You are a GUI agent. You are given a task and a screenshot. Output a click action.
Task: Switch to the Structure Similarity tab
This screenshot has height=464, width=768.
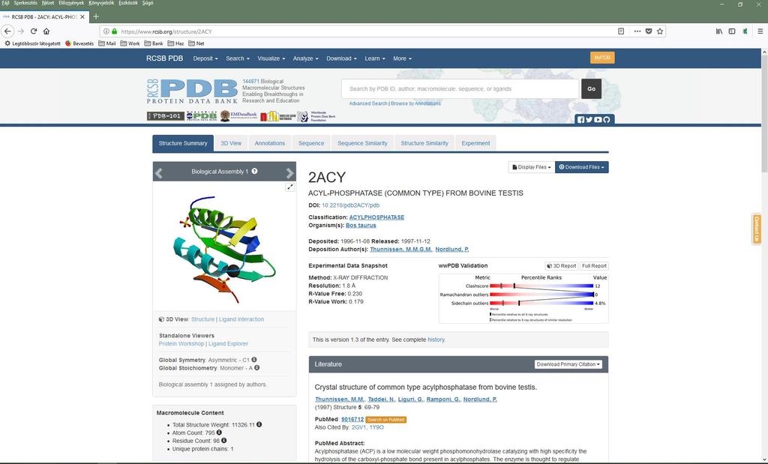coord(424,143)
